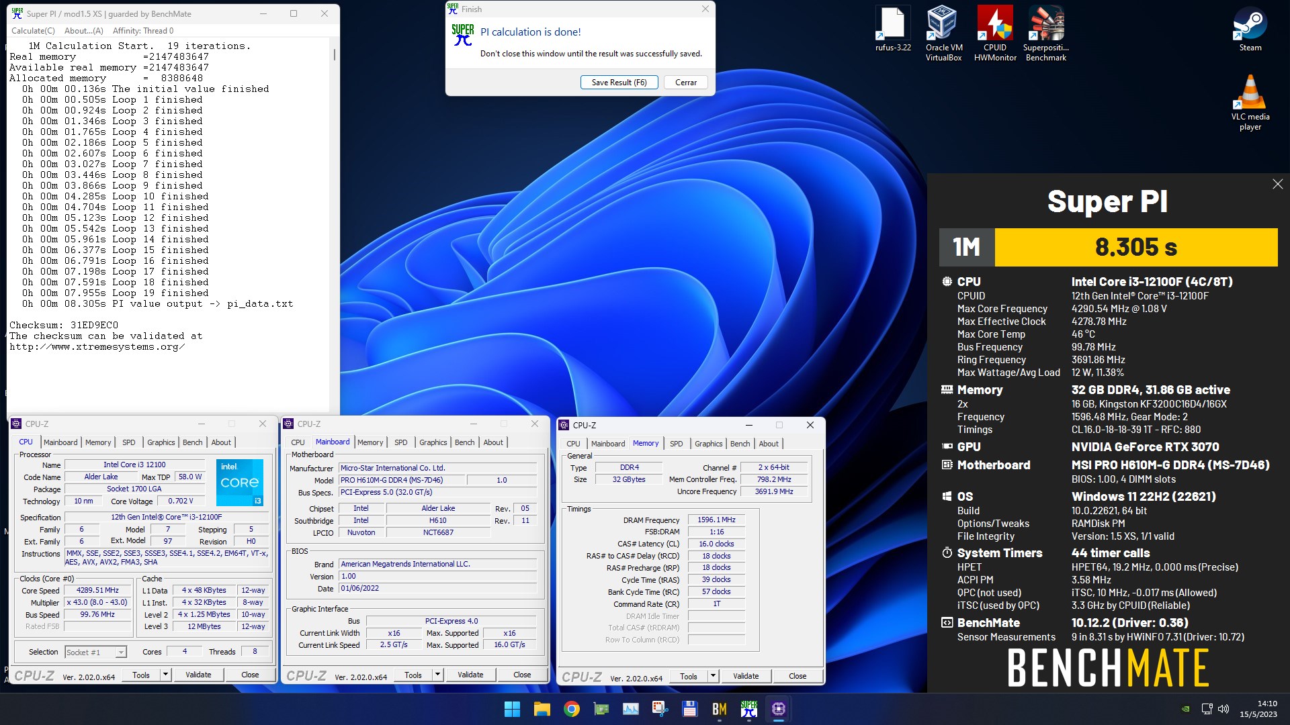This screenshot has height=725, width=1290.
Task: Click Validate in CPU-Z Memory window
Action: 746,676
